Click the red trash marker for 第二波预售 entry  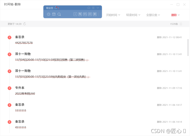9,54
